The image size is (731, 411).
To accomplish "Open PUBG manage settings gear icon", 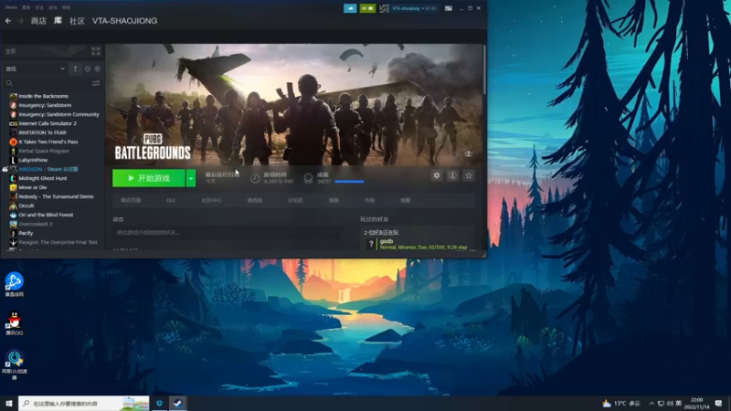I will tap(437, 175).
